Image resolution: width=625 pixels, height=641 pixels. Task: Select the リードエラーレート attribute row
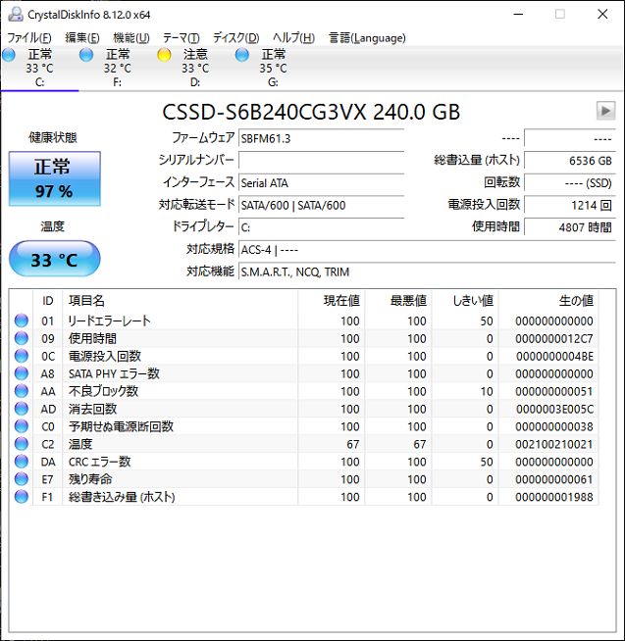[304, 320]
